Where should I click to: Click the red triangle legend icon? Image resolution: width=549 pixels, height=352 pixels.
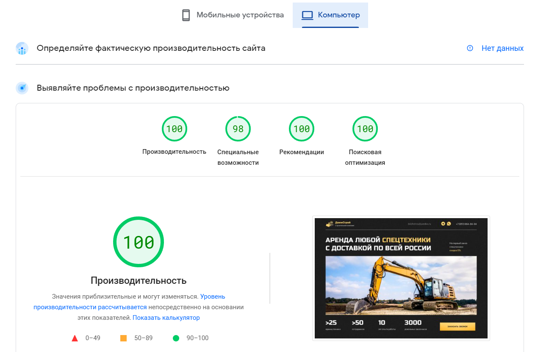point(75,338)
